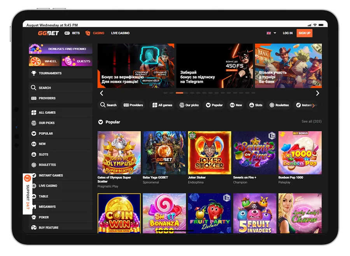Open Bonuses and Promo banner
The height and width of the screenshot is (256, 350).
point(61,49)
